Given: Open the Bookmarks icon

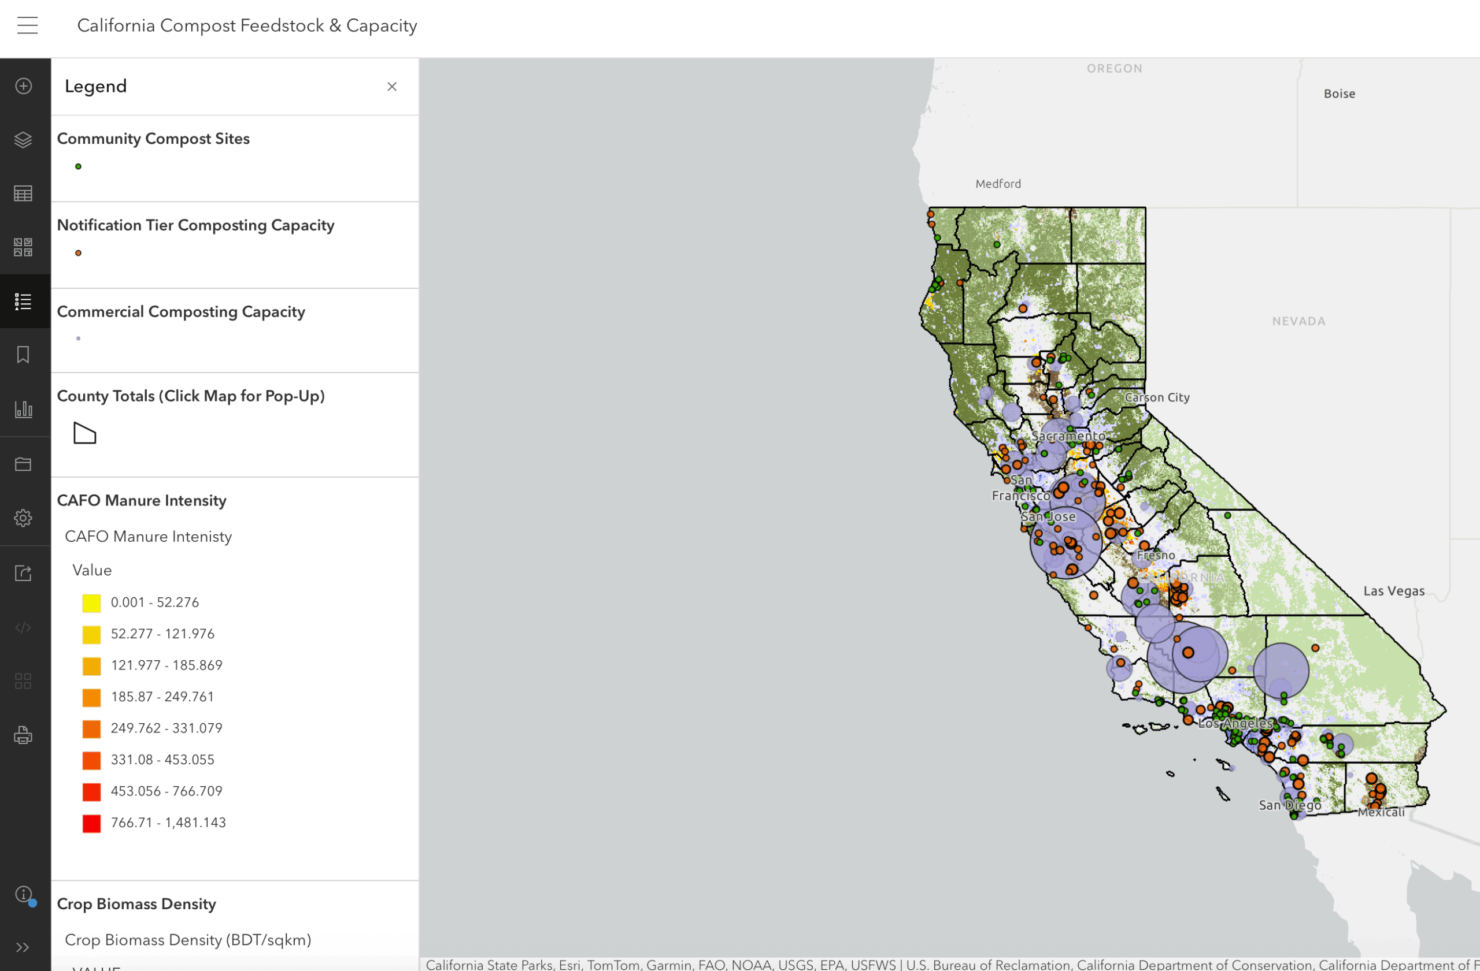Looking at the screenshot, I should 24,355.
